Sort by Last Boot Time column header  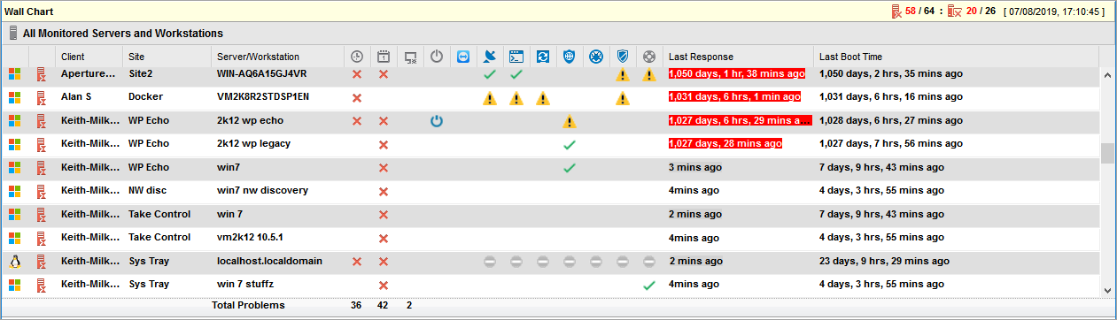click(x=850, y=57)
